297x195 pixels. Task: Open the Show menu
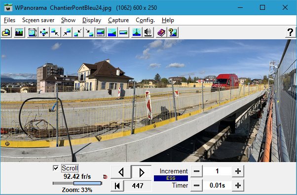coord(69,20)
